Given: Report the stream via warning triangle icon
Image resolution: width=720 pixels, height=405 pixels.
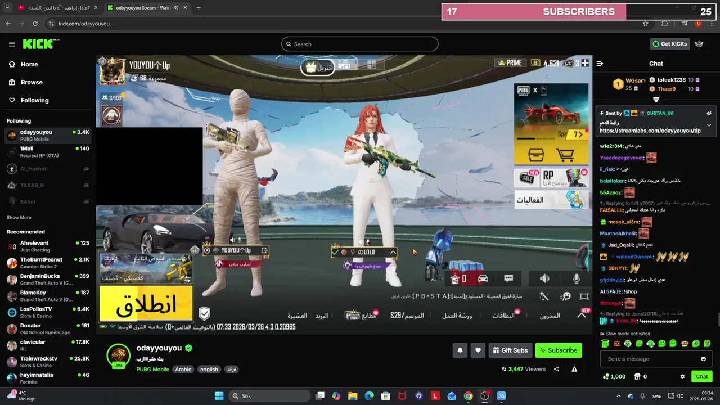Looking at the screenshot, I should pyautogui.click(x=574, y=369).
